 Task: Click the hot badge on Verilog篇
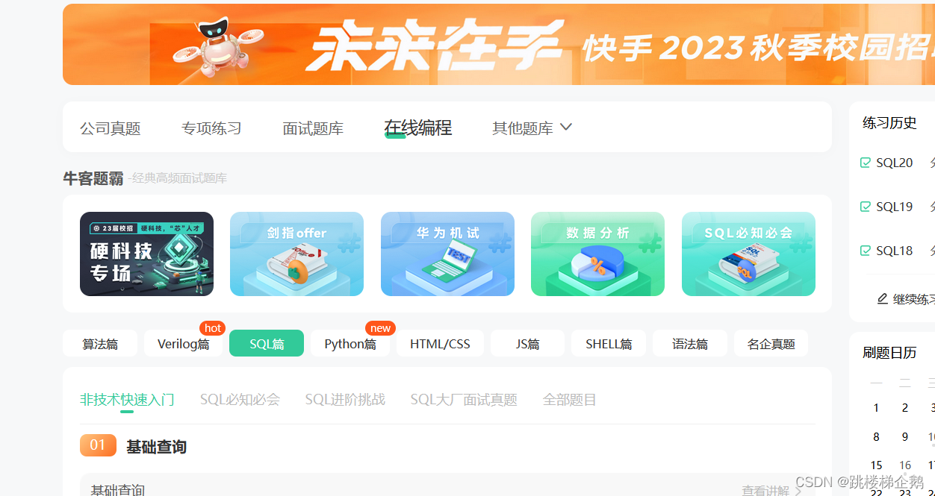coord(213,328)
